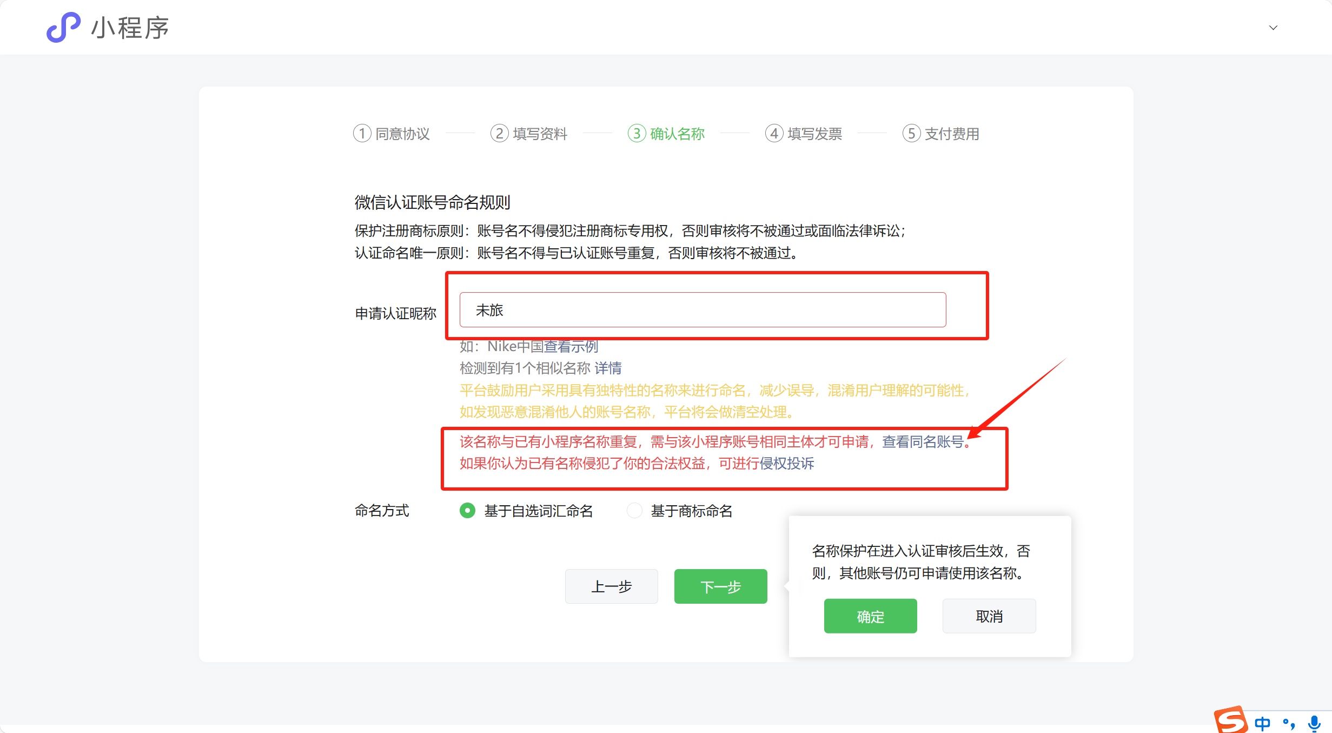Screen dimensions: 1332x733
Task: Open the 查看同名账号 link
Action: click(x=923, y=442)
